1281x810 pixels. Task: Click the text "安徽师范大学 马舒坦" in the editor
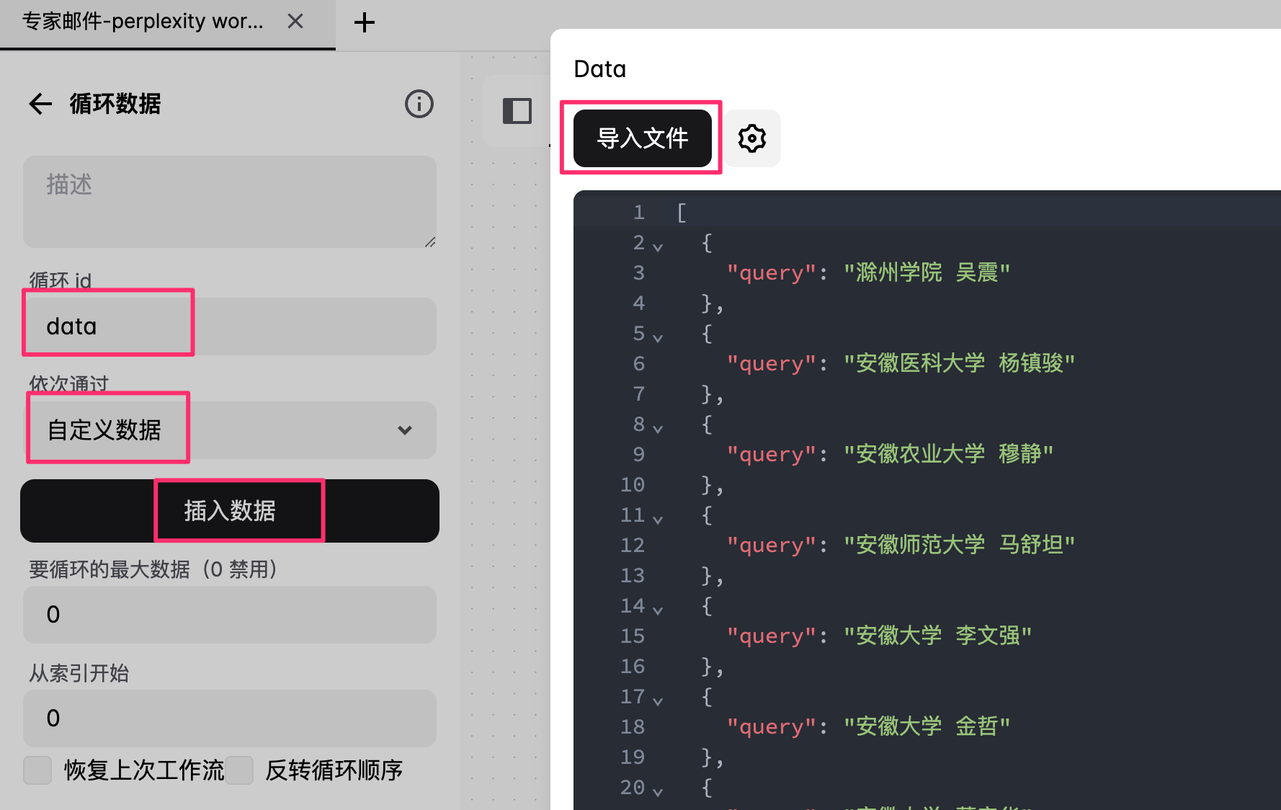960,545
